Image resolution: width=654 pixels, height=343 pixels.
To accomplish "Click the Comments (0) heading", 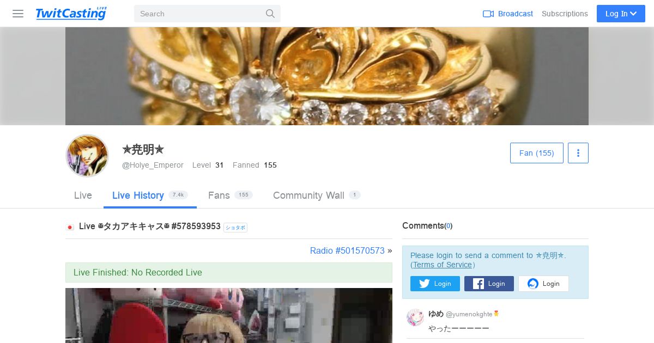I will (x=427, y=225).
